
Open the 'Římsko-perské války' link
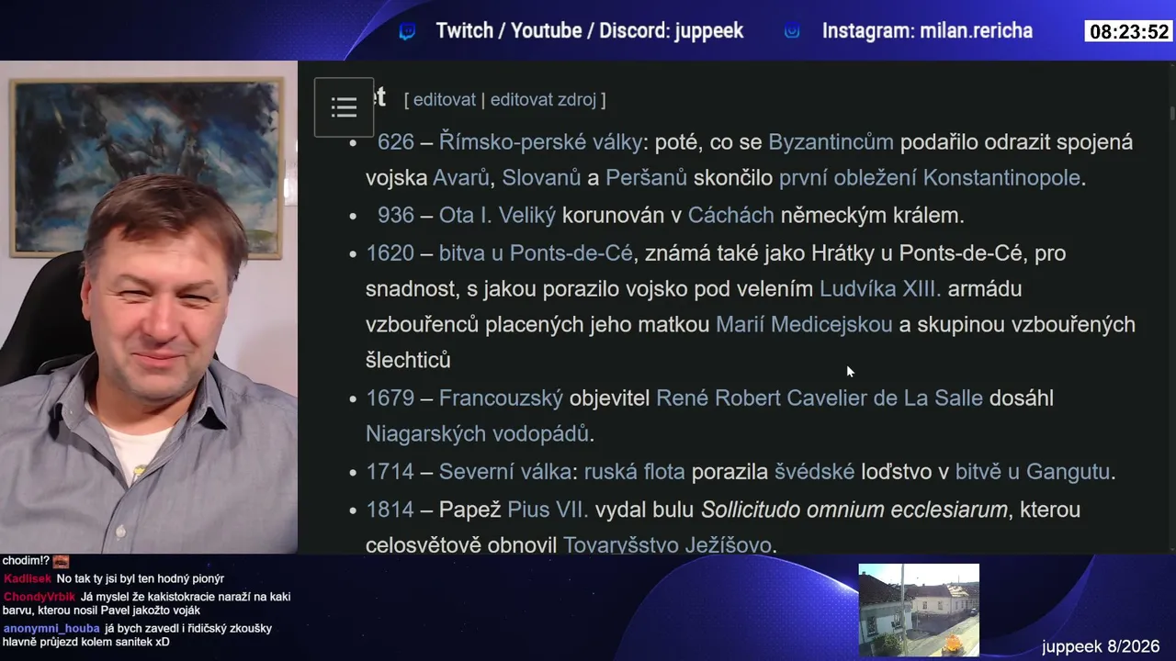point(540,142)
